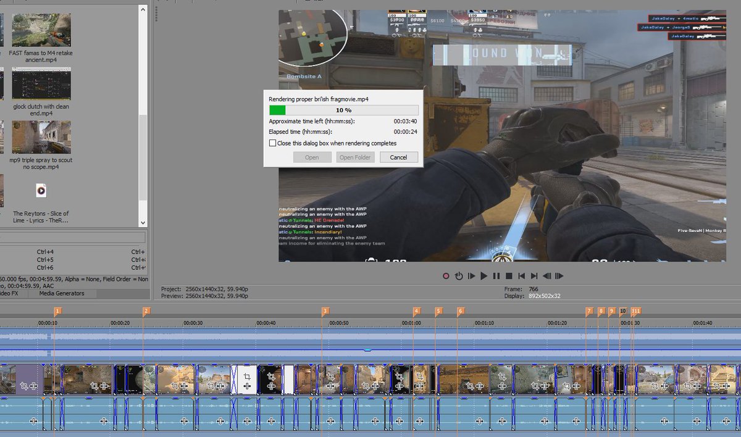
Task: Pause the preview playback
Action: [496, 276]
